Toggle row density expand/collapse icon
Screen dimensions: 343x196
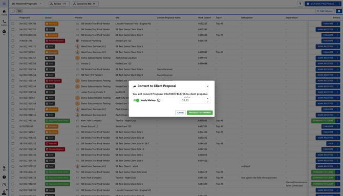point(339,11)
